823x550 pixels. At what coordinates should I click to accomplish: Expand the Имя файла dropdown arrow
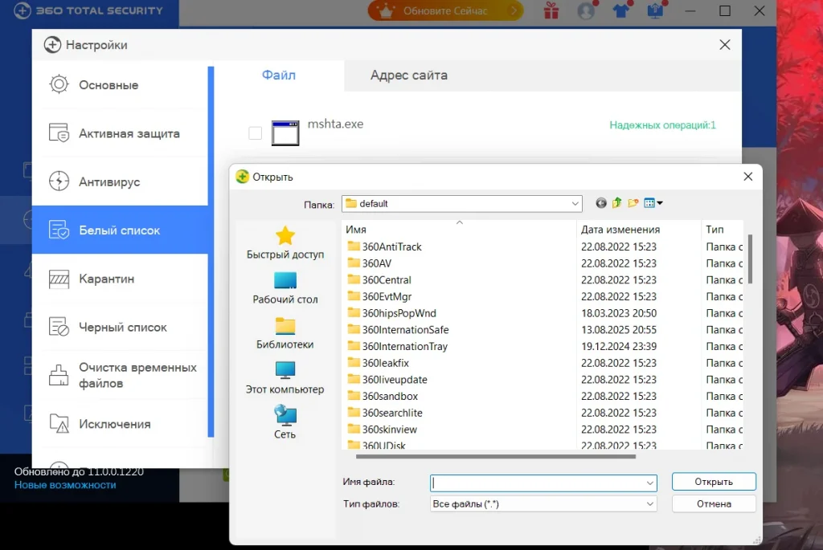(x=649, y=483)
